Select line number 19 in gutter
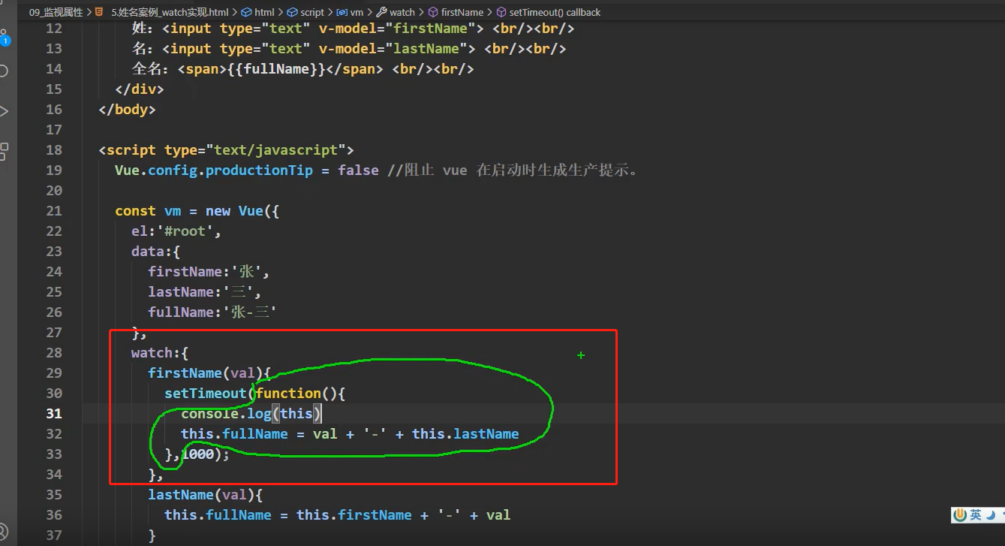Screen dimensions: 1005x546 point(54,170)
